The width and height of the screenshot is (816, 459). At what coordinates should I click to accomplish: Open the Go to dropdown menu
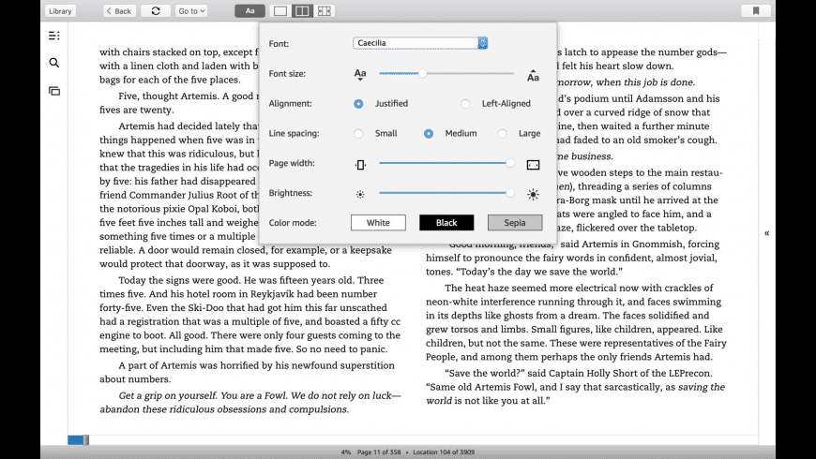point(191,11)
